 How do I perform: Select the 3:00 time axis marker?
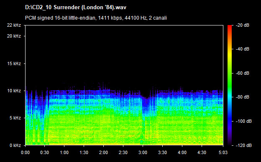tap(143, 152)
